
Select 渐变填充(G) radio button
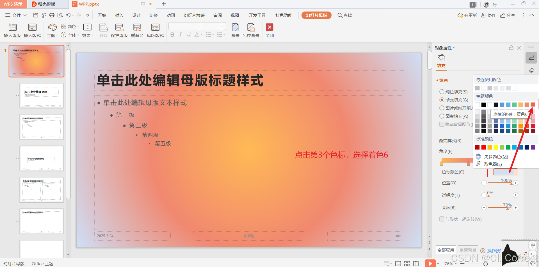(x=442, y=100)
